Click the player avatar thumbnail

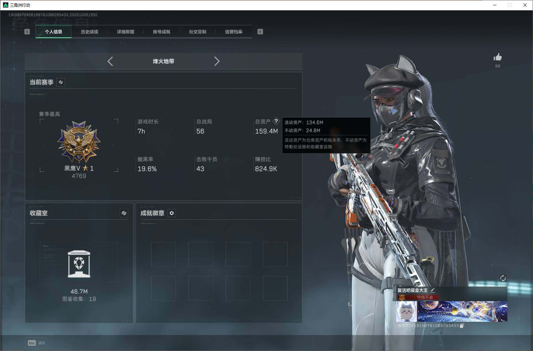[x=406, y=311]
